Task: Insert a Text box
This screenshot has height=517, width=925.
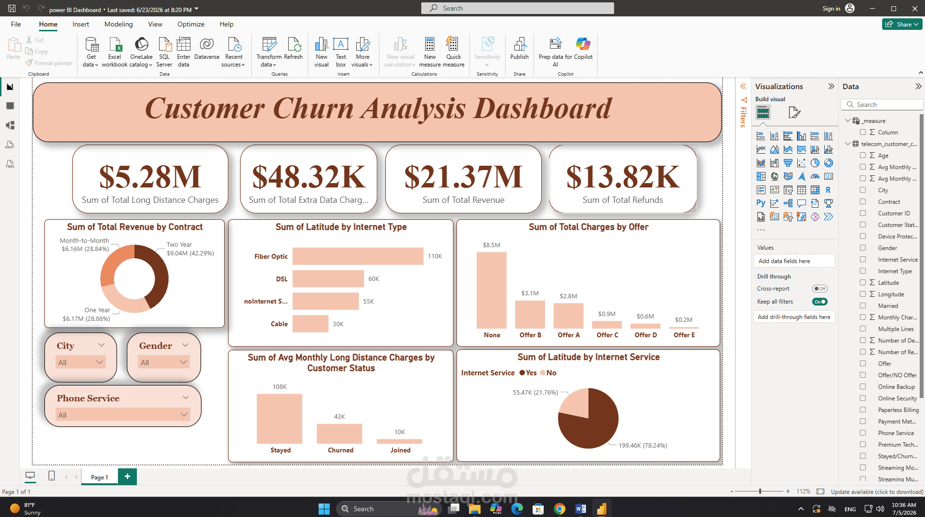Action: pyautogui.click(x=341, y=52)
